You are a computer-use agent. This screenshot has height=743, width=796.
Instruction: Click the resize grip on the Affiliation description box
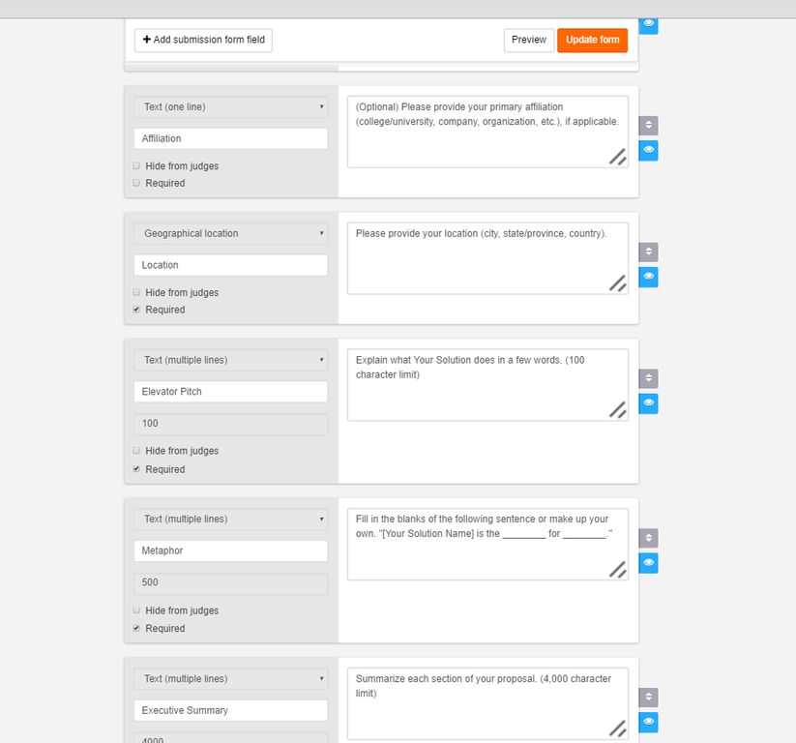(x=617, y=157)
